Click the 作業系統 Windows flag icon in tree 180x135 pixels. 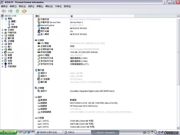(6, 33)
